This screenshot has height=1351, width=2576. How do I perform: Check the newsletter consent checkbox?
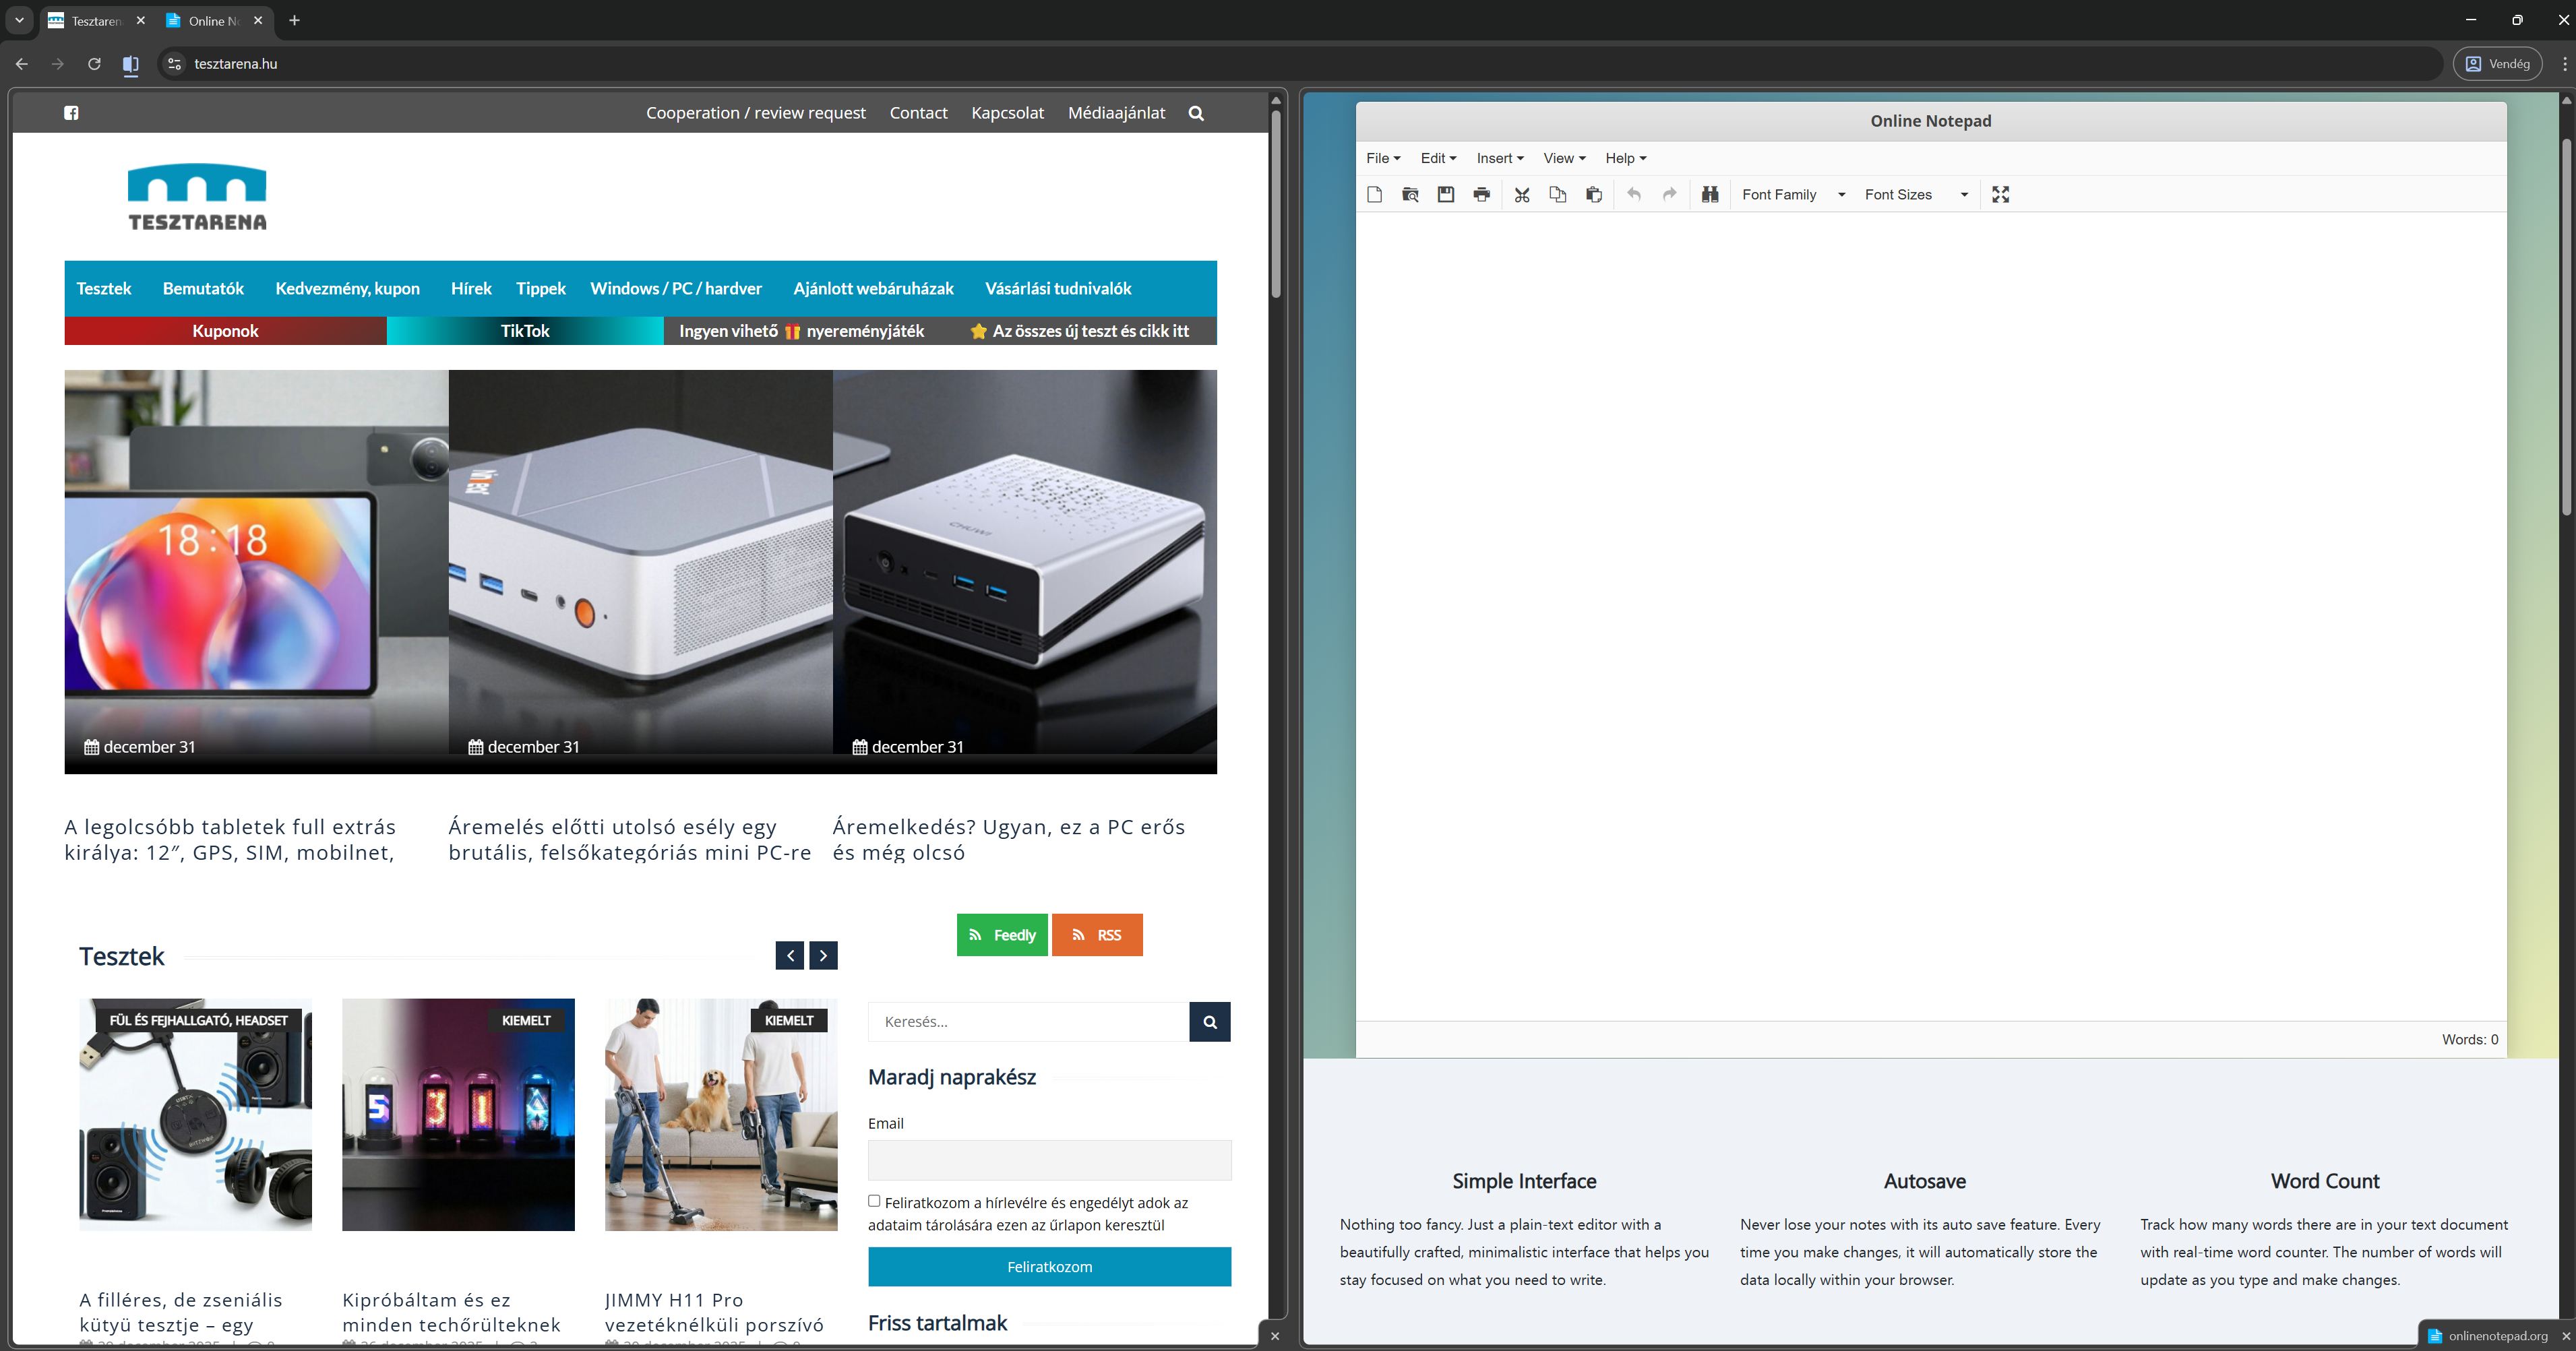tap(874, 1201)
